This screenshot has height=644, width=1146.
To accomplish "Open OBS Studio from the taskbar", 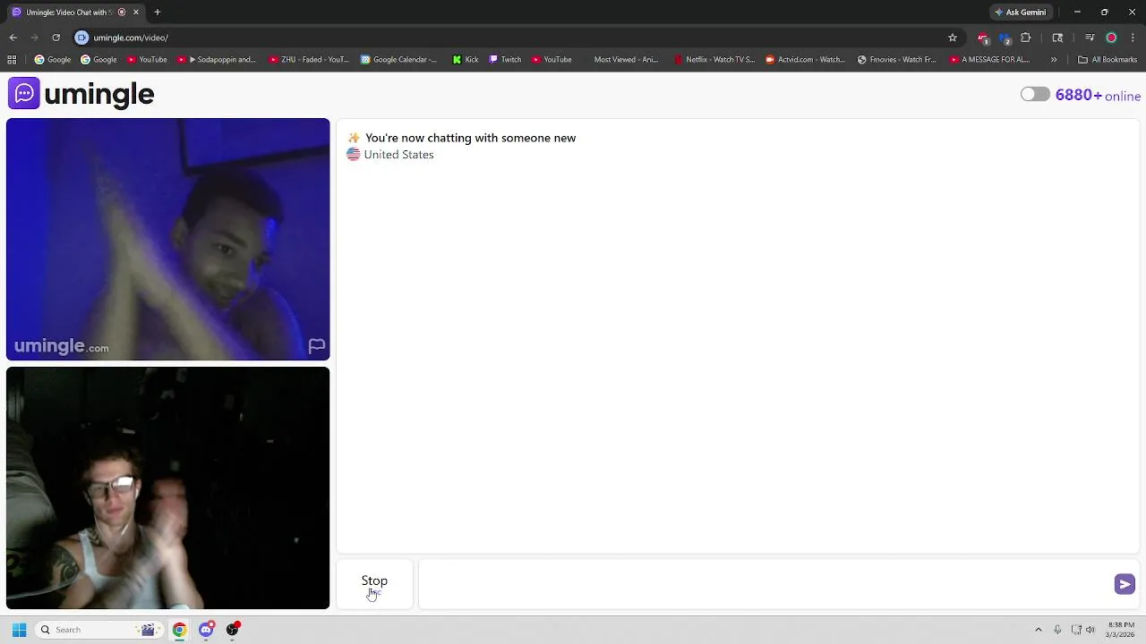I will coord(233,630).
